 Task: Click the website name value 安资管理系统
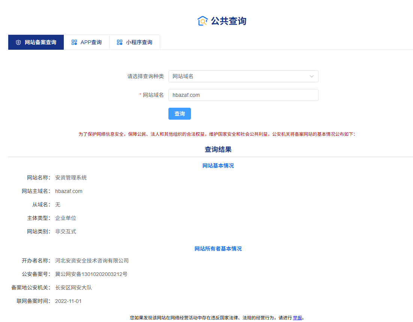71,178
